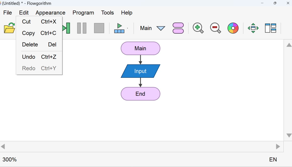This screenshot has width=292, height=167.
Task: Click the Zoom In magnifier icon
Action: 198,28
